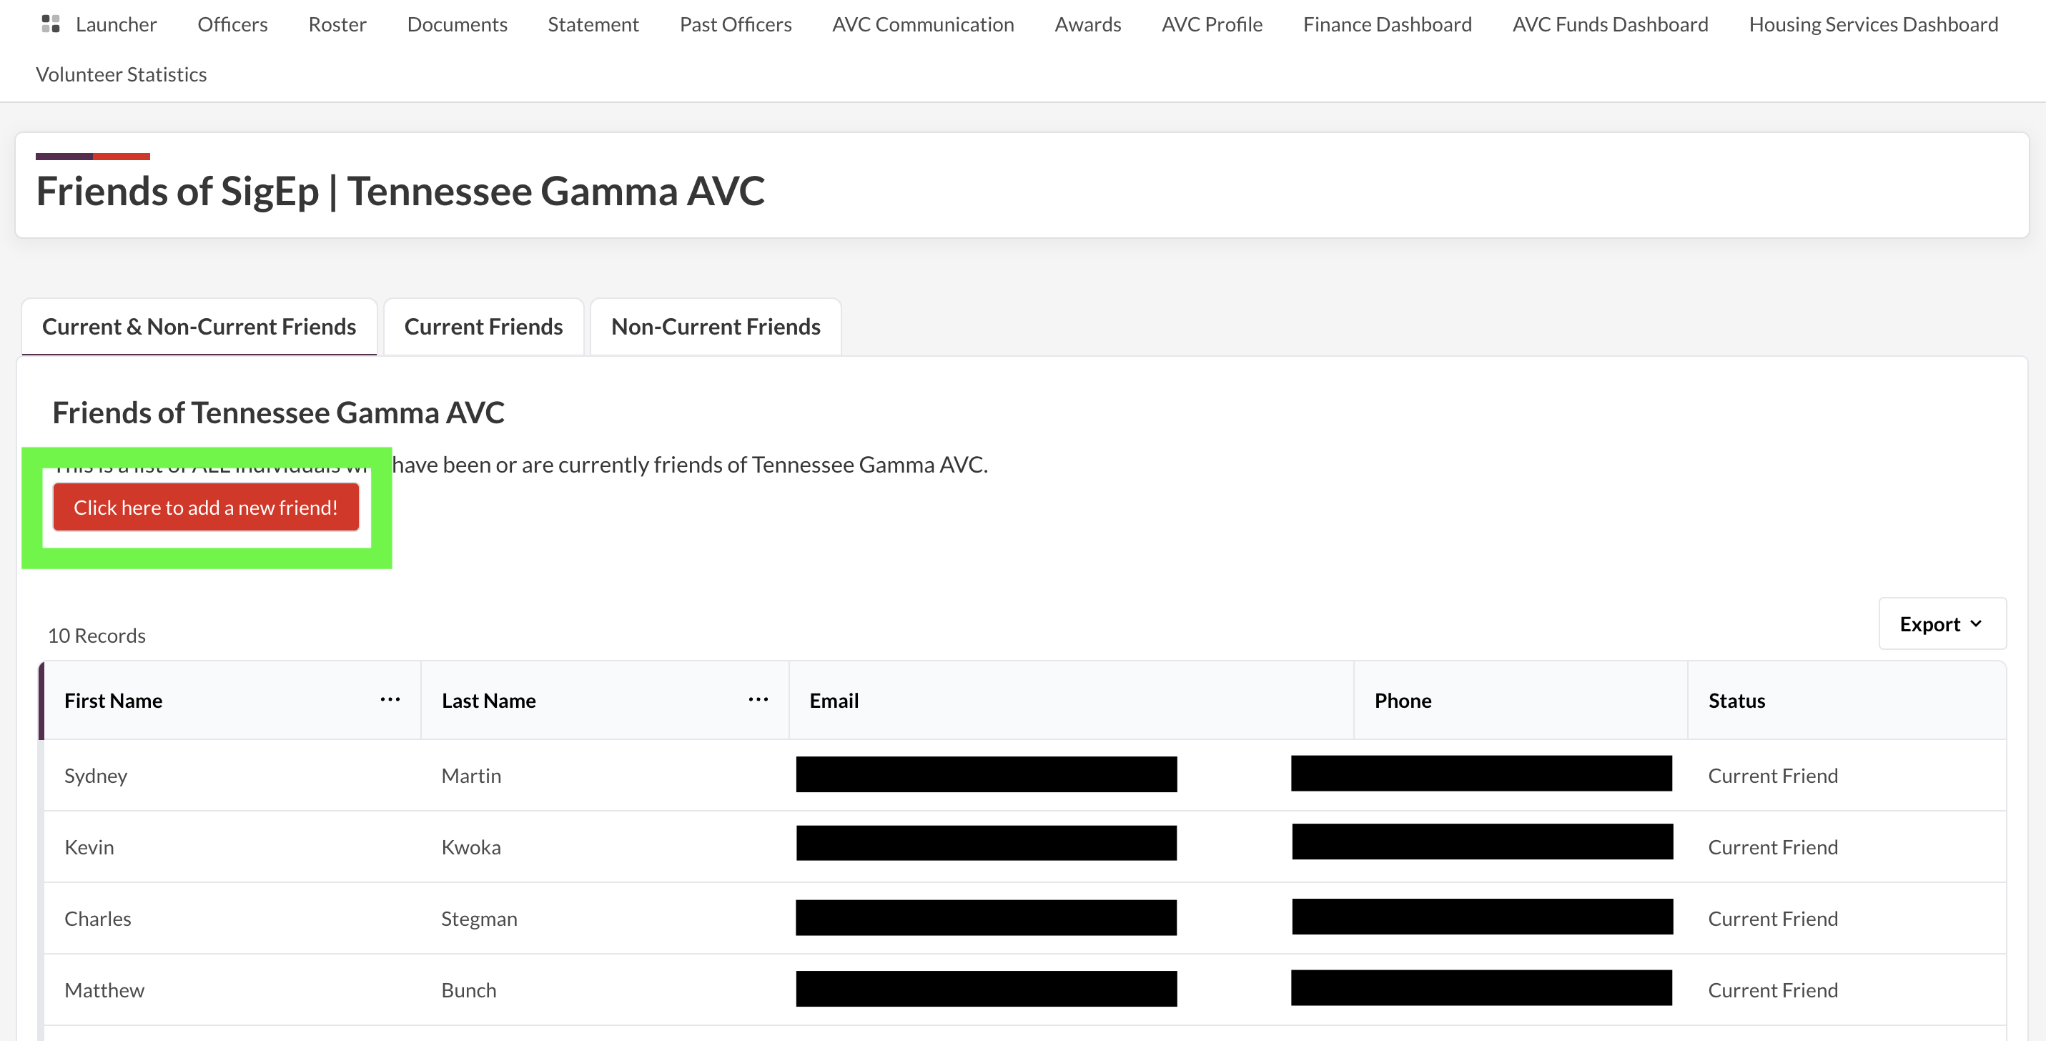Go to Roster page
2046x1041 pixels.
coord(337,24)
